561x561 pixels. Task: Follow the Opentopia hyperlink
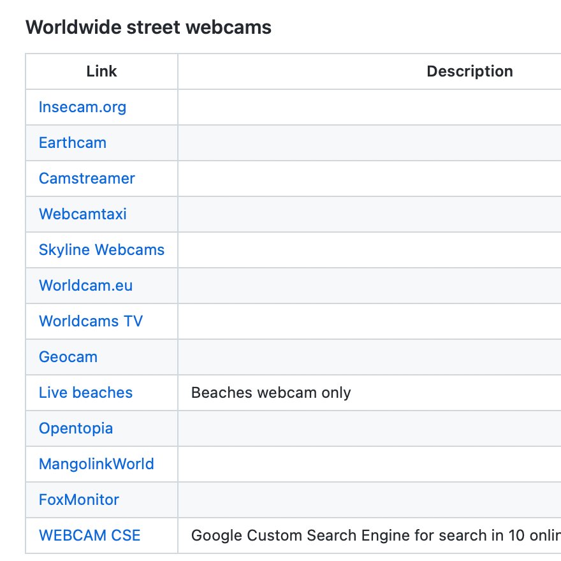75,428
